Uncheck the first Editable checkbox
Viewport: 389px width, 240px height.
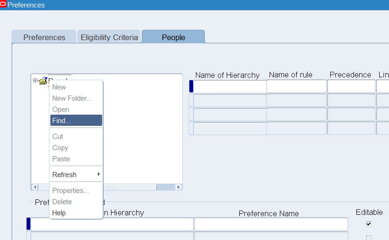[368, 224]
